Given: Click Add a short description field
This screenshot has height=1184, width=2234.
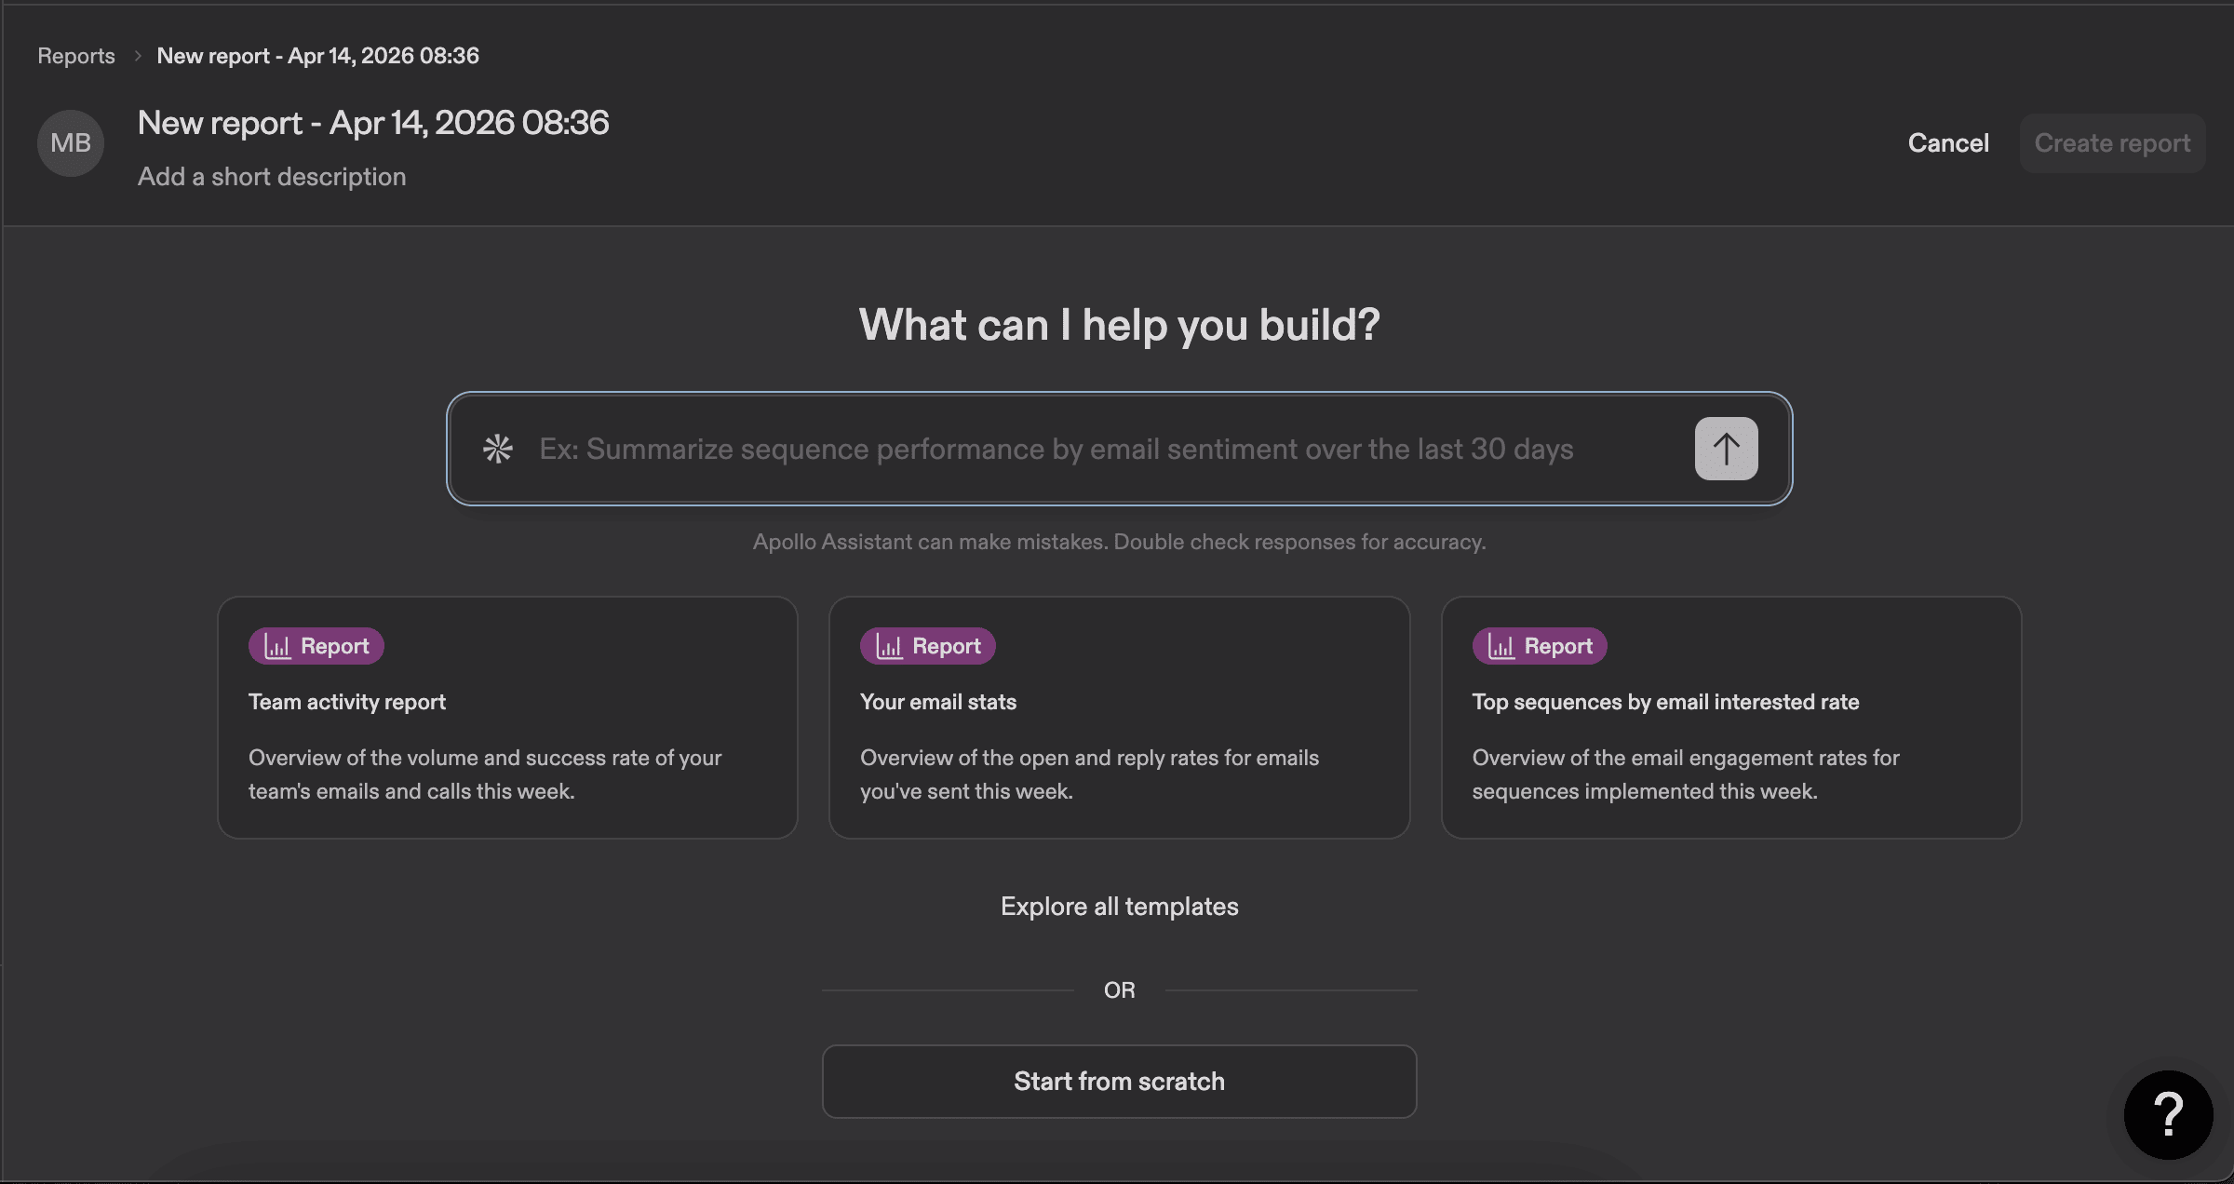Looking at the screenshot, I should 272,176.
